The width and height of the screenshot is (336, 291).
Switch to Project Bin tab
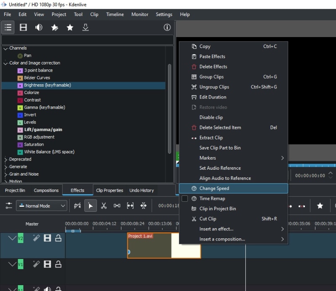pyautogui.click(x=15, y=190)
